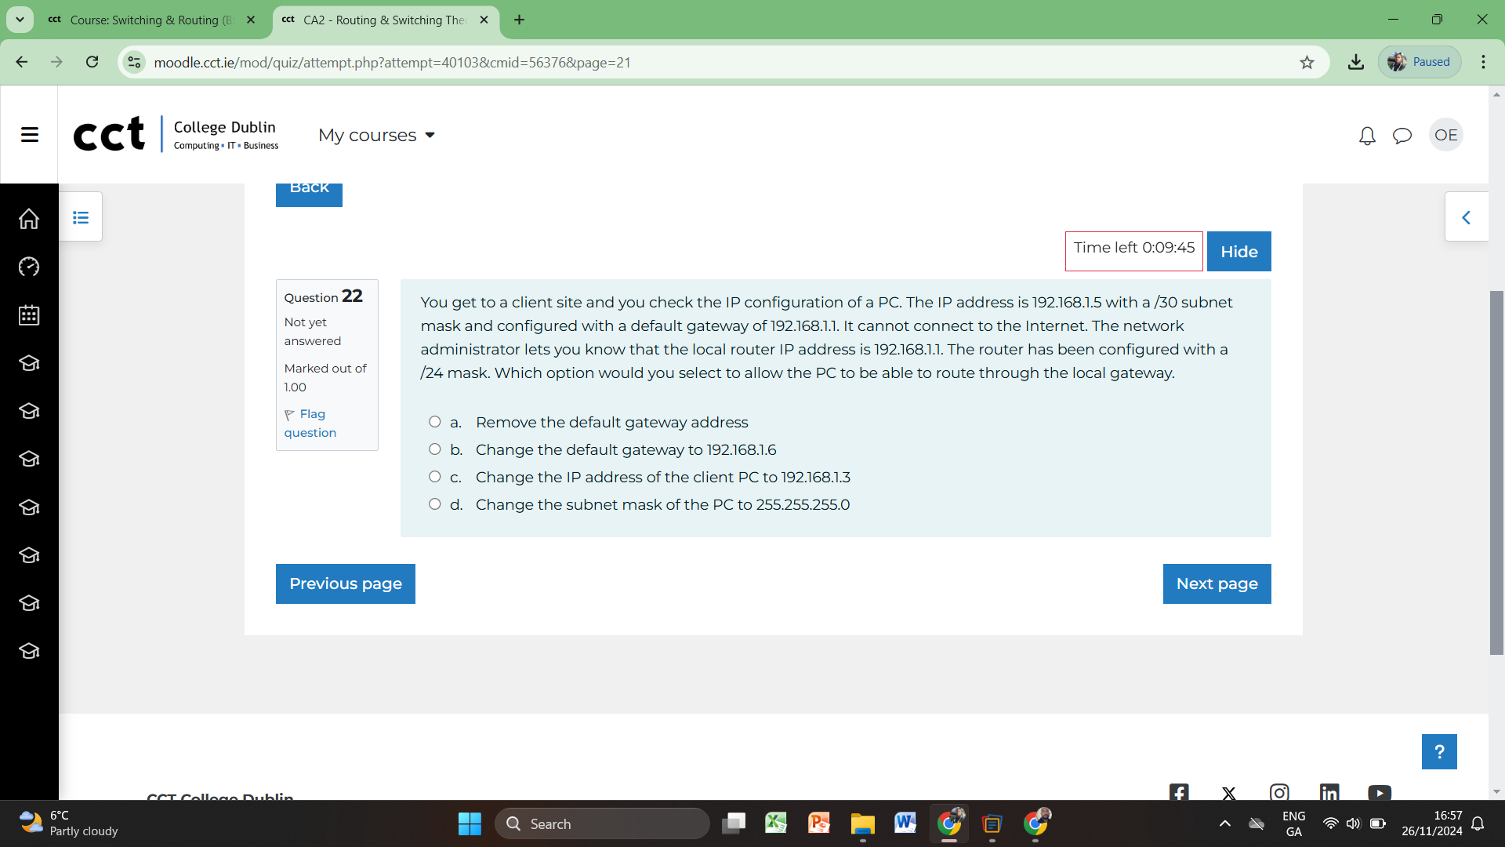Image resolution: width=1505 pixels, height=847 pixels.
Task: Select answer b, Change gateway to 192.168.1.6
Action: [x=434, y=449]
